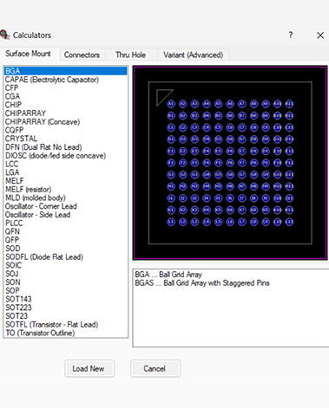Open the Connectors tab
The height and width of the screenshot is (408, 329).
(x=82, y=55)
